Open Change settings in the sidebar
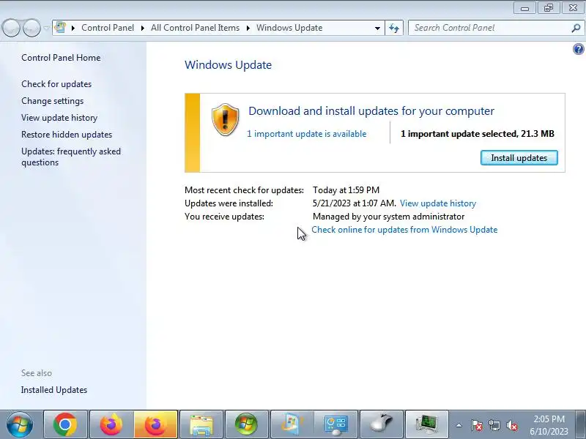 (52, 101)
